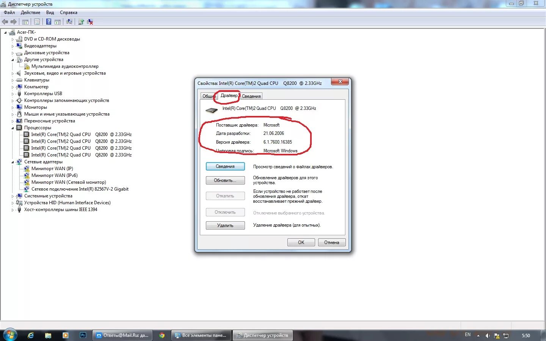Viewport: 546px width, 341px height.
Task: Collapse the Acer-ПК root node
Action: 5,33
